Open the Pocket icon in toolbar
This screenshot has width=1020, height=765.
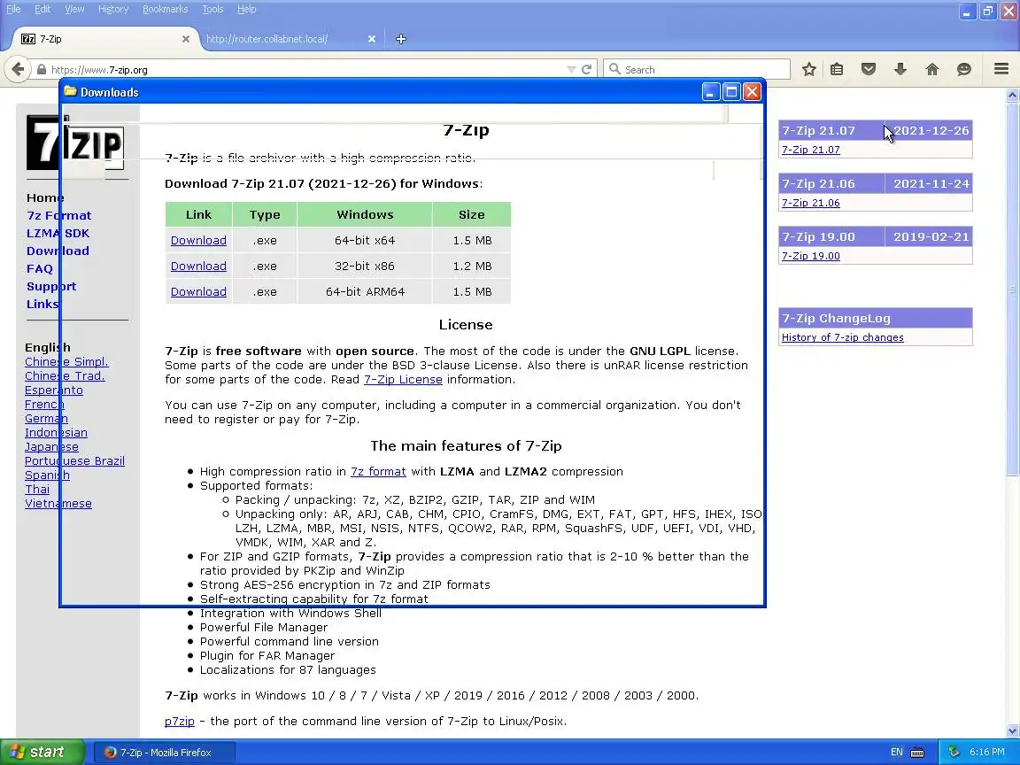point(869,69)
